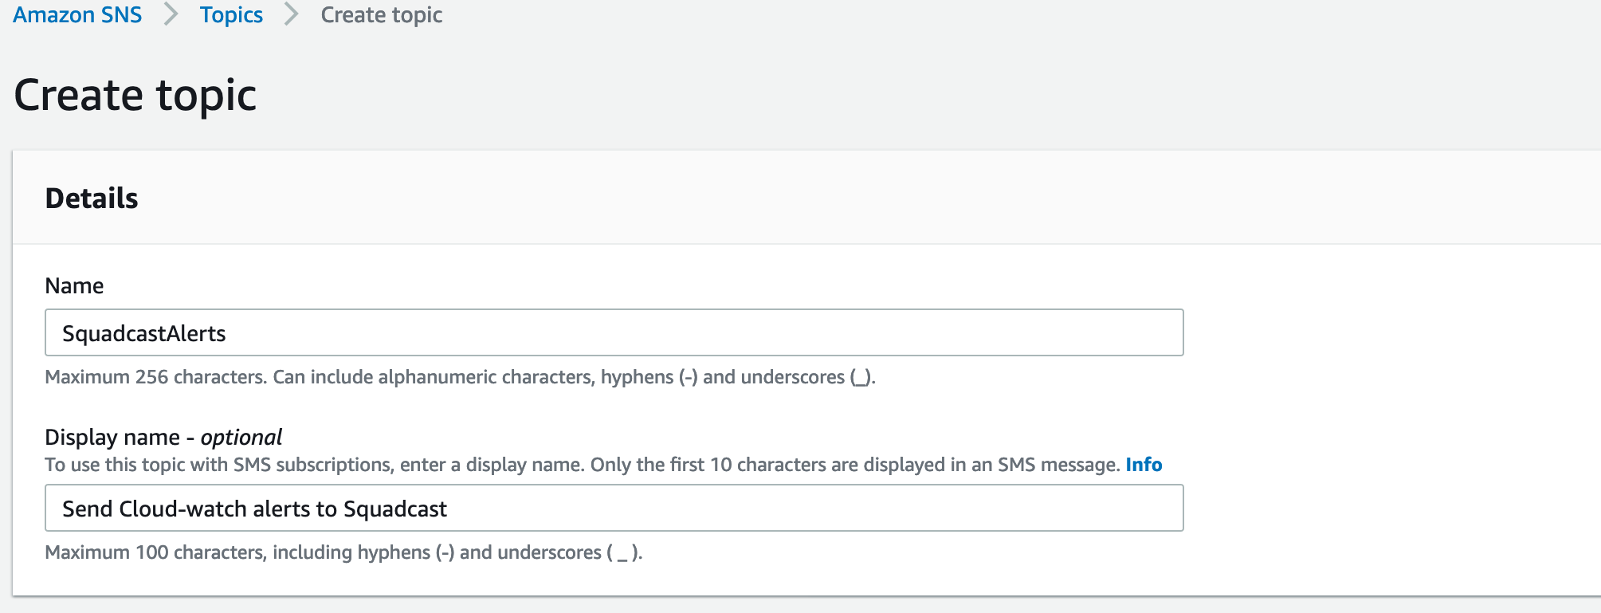Open the Info link for display name
The width and height of the screenshot is (1601, 613).
(1144, 465)
